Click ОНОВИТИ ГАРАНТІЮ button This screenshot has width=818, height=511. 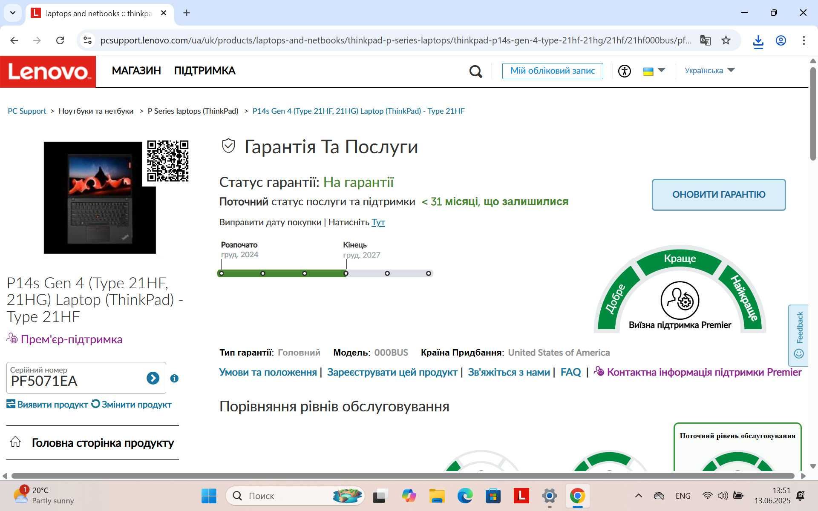(719, 195)
